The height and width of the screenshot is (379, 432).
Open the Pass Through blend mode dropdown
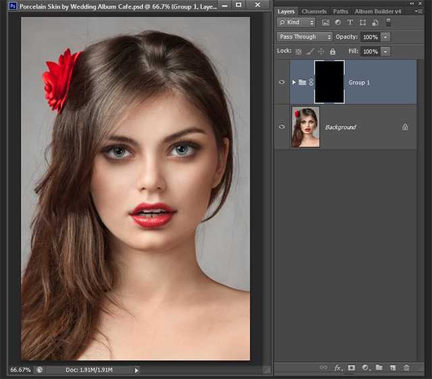coord(304,36)
